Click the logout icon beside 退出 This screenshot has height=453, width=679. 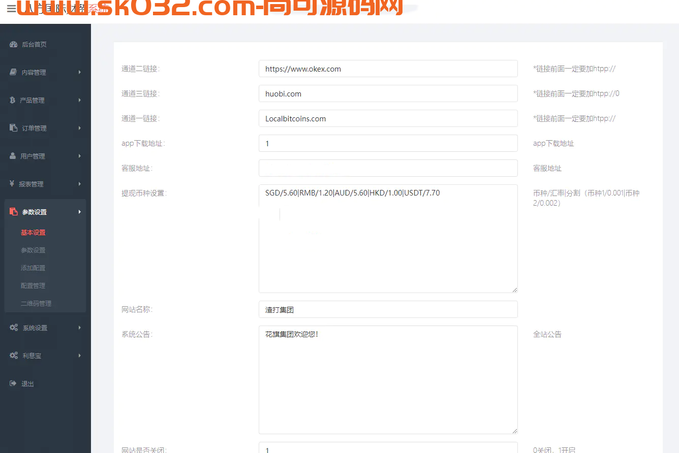(x=13, y=383)
